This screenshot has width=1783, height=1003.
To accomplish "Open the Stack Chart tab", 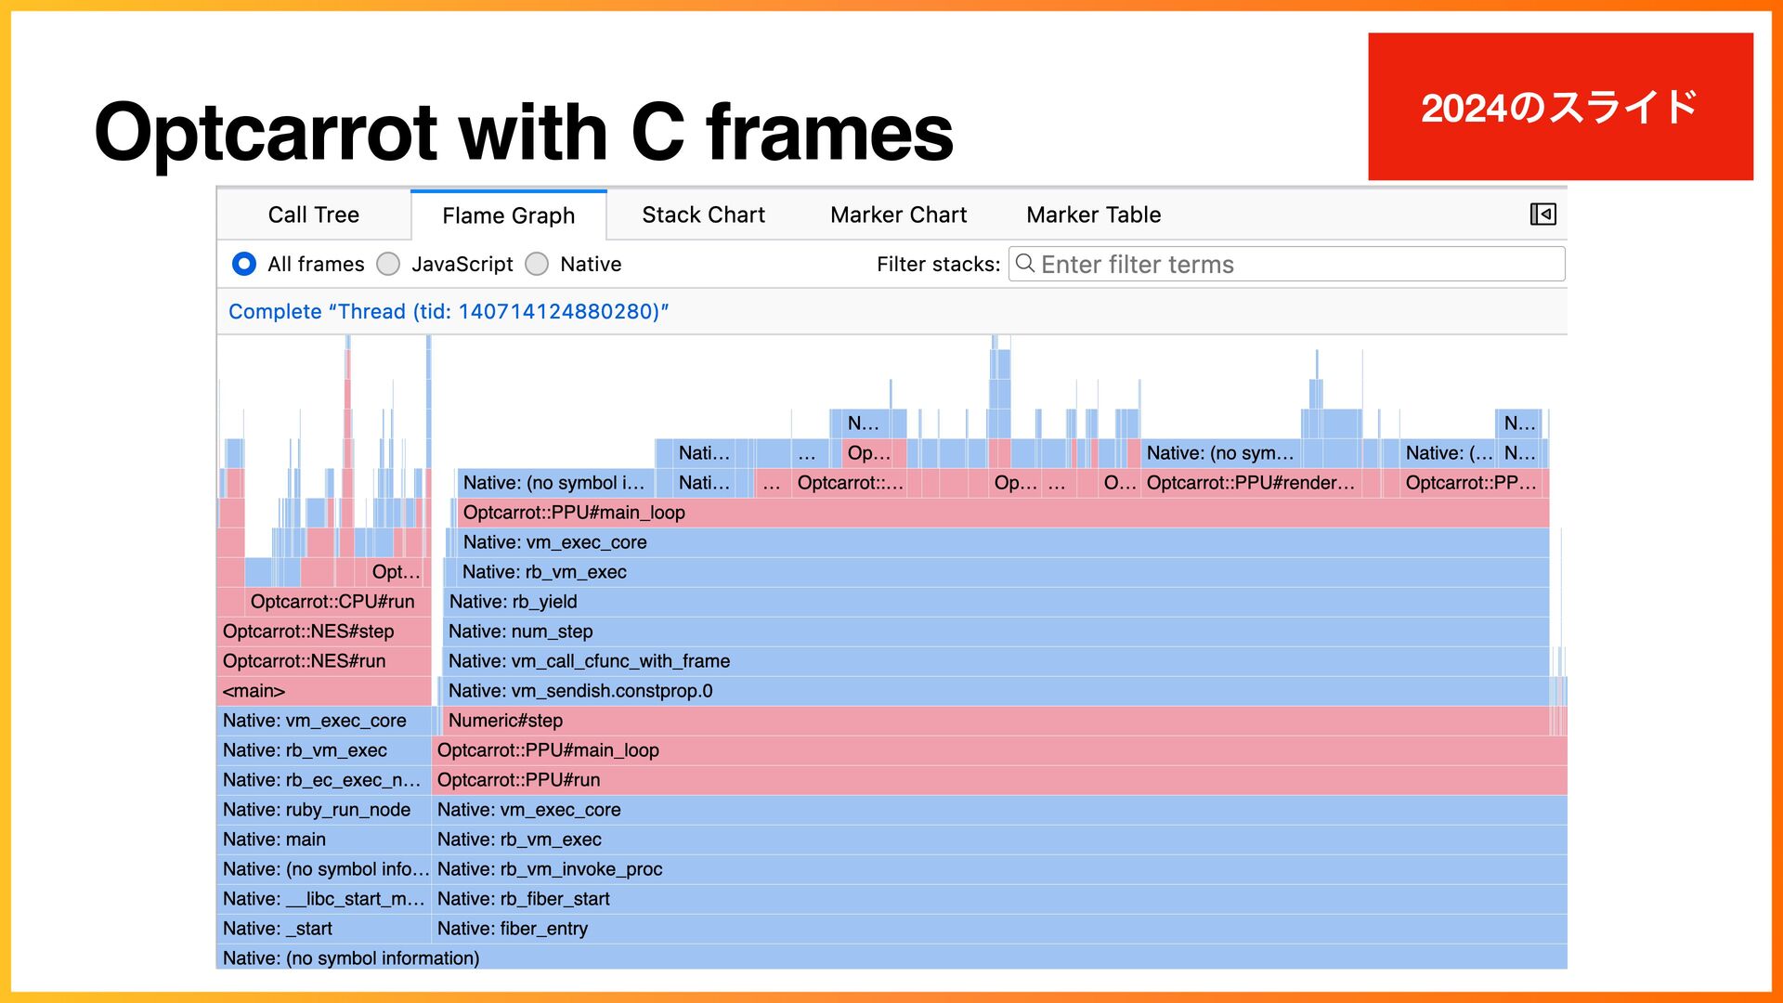I will pos(703,215).
